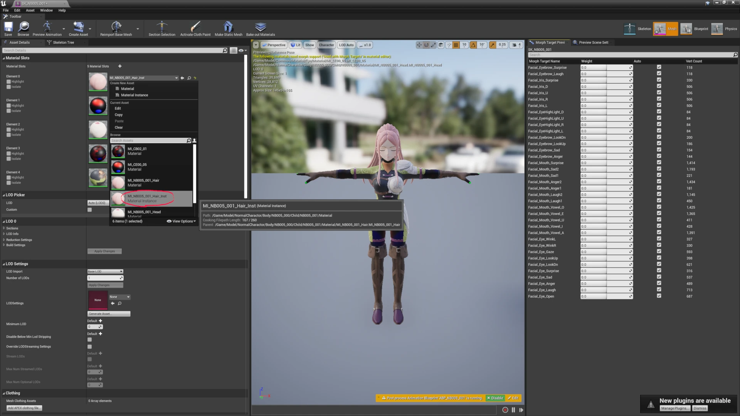Switch to Mesh editor mode

coord(666,29)
